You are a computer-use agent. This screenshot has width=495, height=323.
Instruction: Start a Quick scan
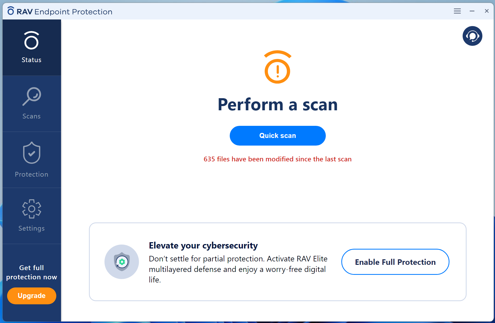tap(278, 136)
